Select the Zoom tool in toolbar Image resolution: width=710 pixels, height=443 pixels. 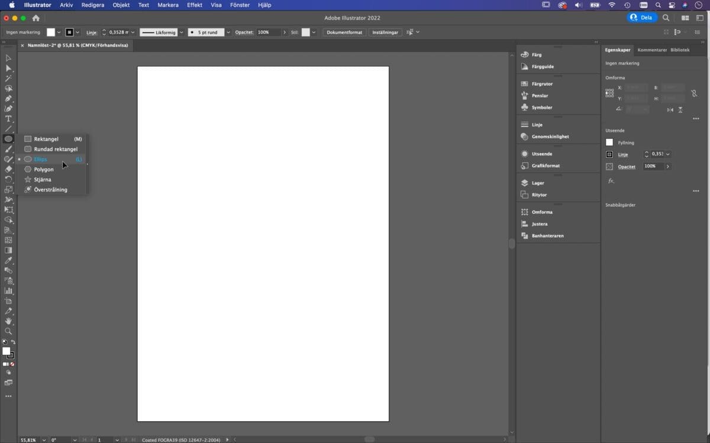[8, 331]
